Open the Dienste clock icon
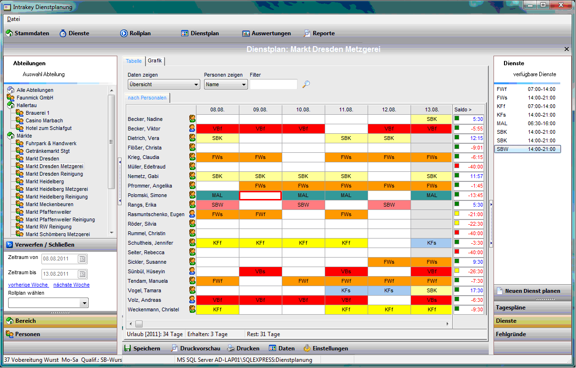The width and height of the screenshot is (576, 368). pos(63,33)
